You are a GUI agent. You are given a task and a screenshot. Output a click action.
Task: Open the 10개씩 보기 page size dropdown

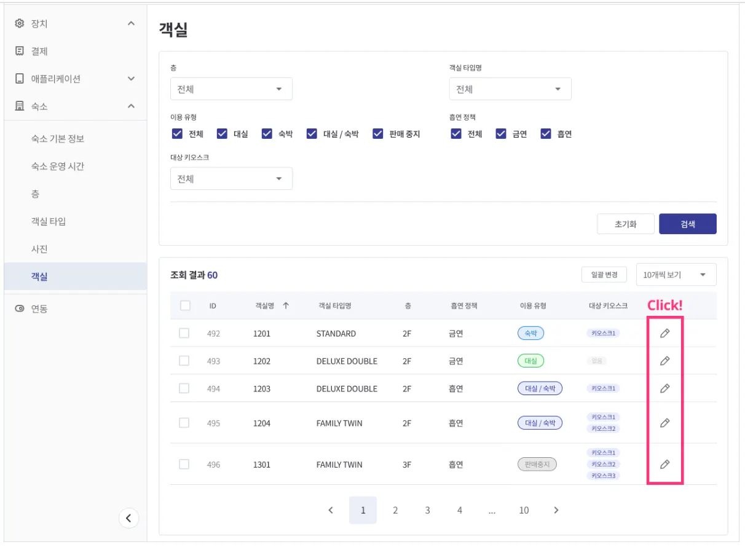tap(676, 275)
